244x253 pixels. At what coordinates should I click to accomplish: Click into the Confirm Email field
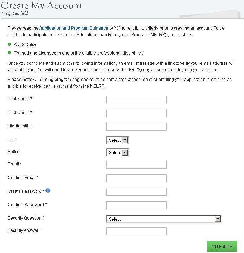(x=136, y=178)
